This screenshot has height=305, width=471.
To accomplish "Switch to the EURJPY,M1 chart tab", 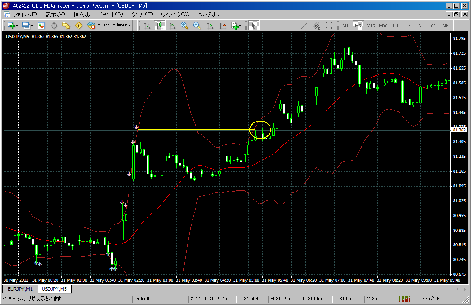I will [20, 288].
